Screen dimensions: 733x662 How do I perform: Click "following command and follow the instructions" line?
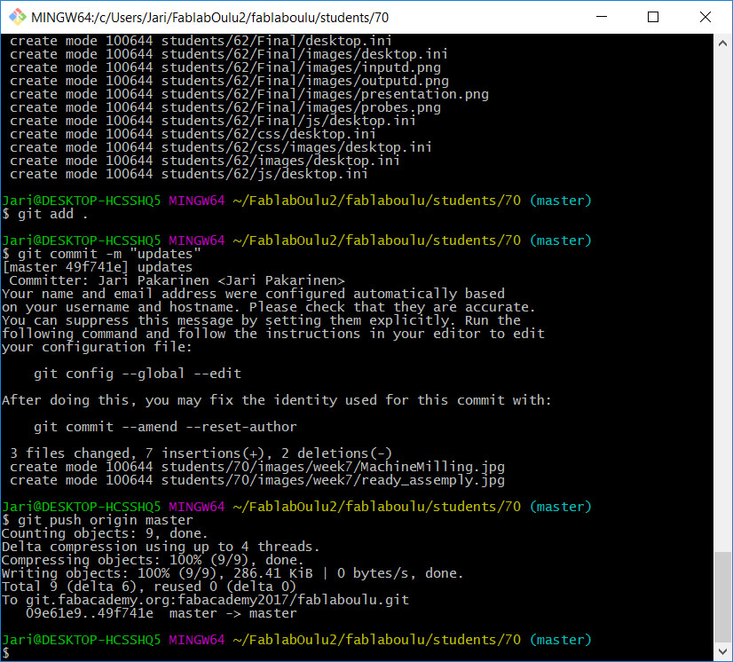click(x=273, y=334)
